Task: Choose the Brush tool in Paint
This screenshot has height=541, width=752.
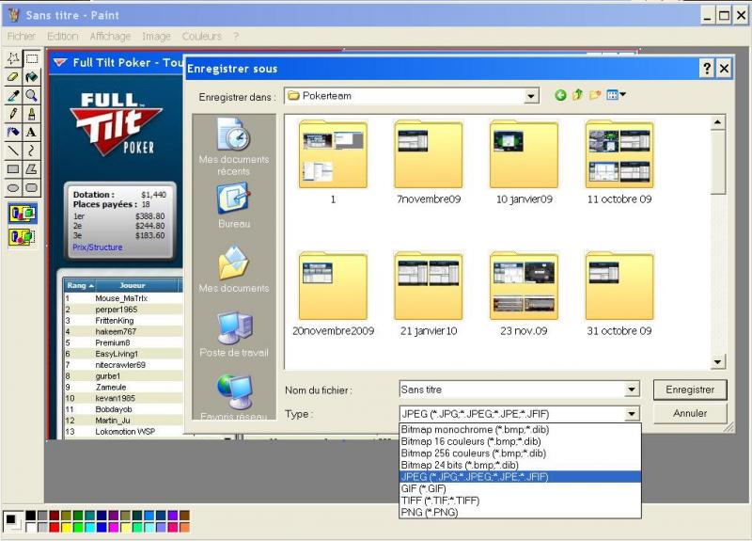Action: (x=32, y=114)
